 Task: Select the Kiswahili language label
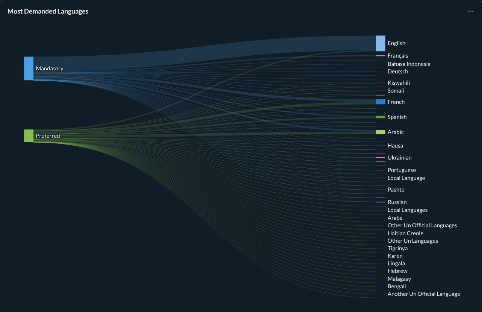pyautogui.click(x=399, y=83)
